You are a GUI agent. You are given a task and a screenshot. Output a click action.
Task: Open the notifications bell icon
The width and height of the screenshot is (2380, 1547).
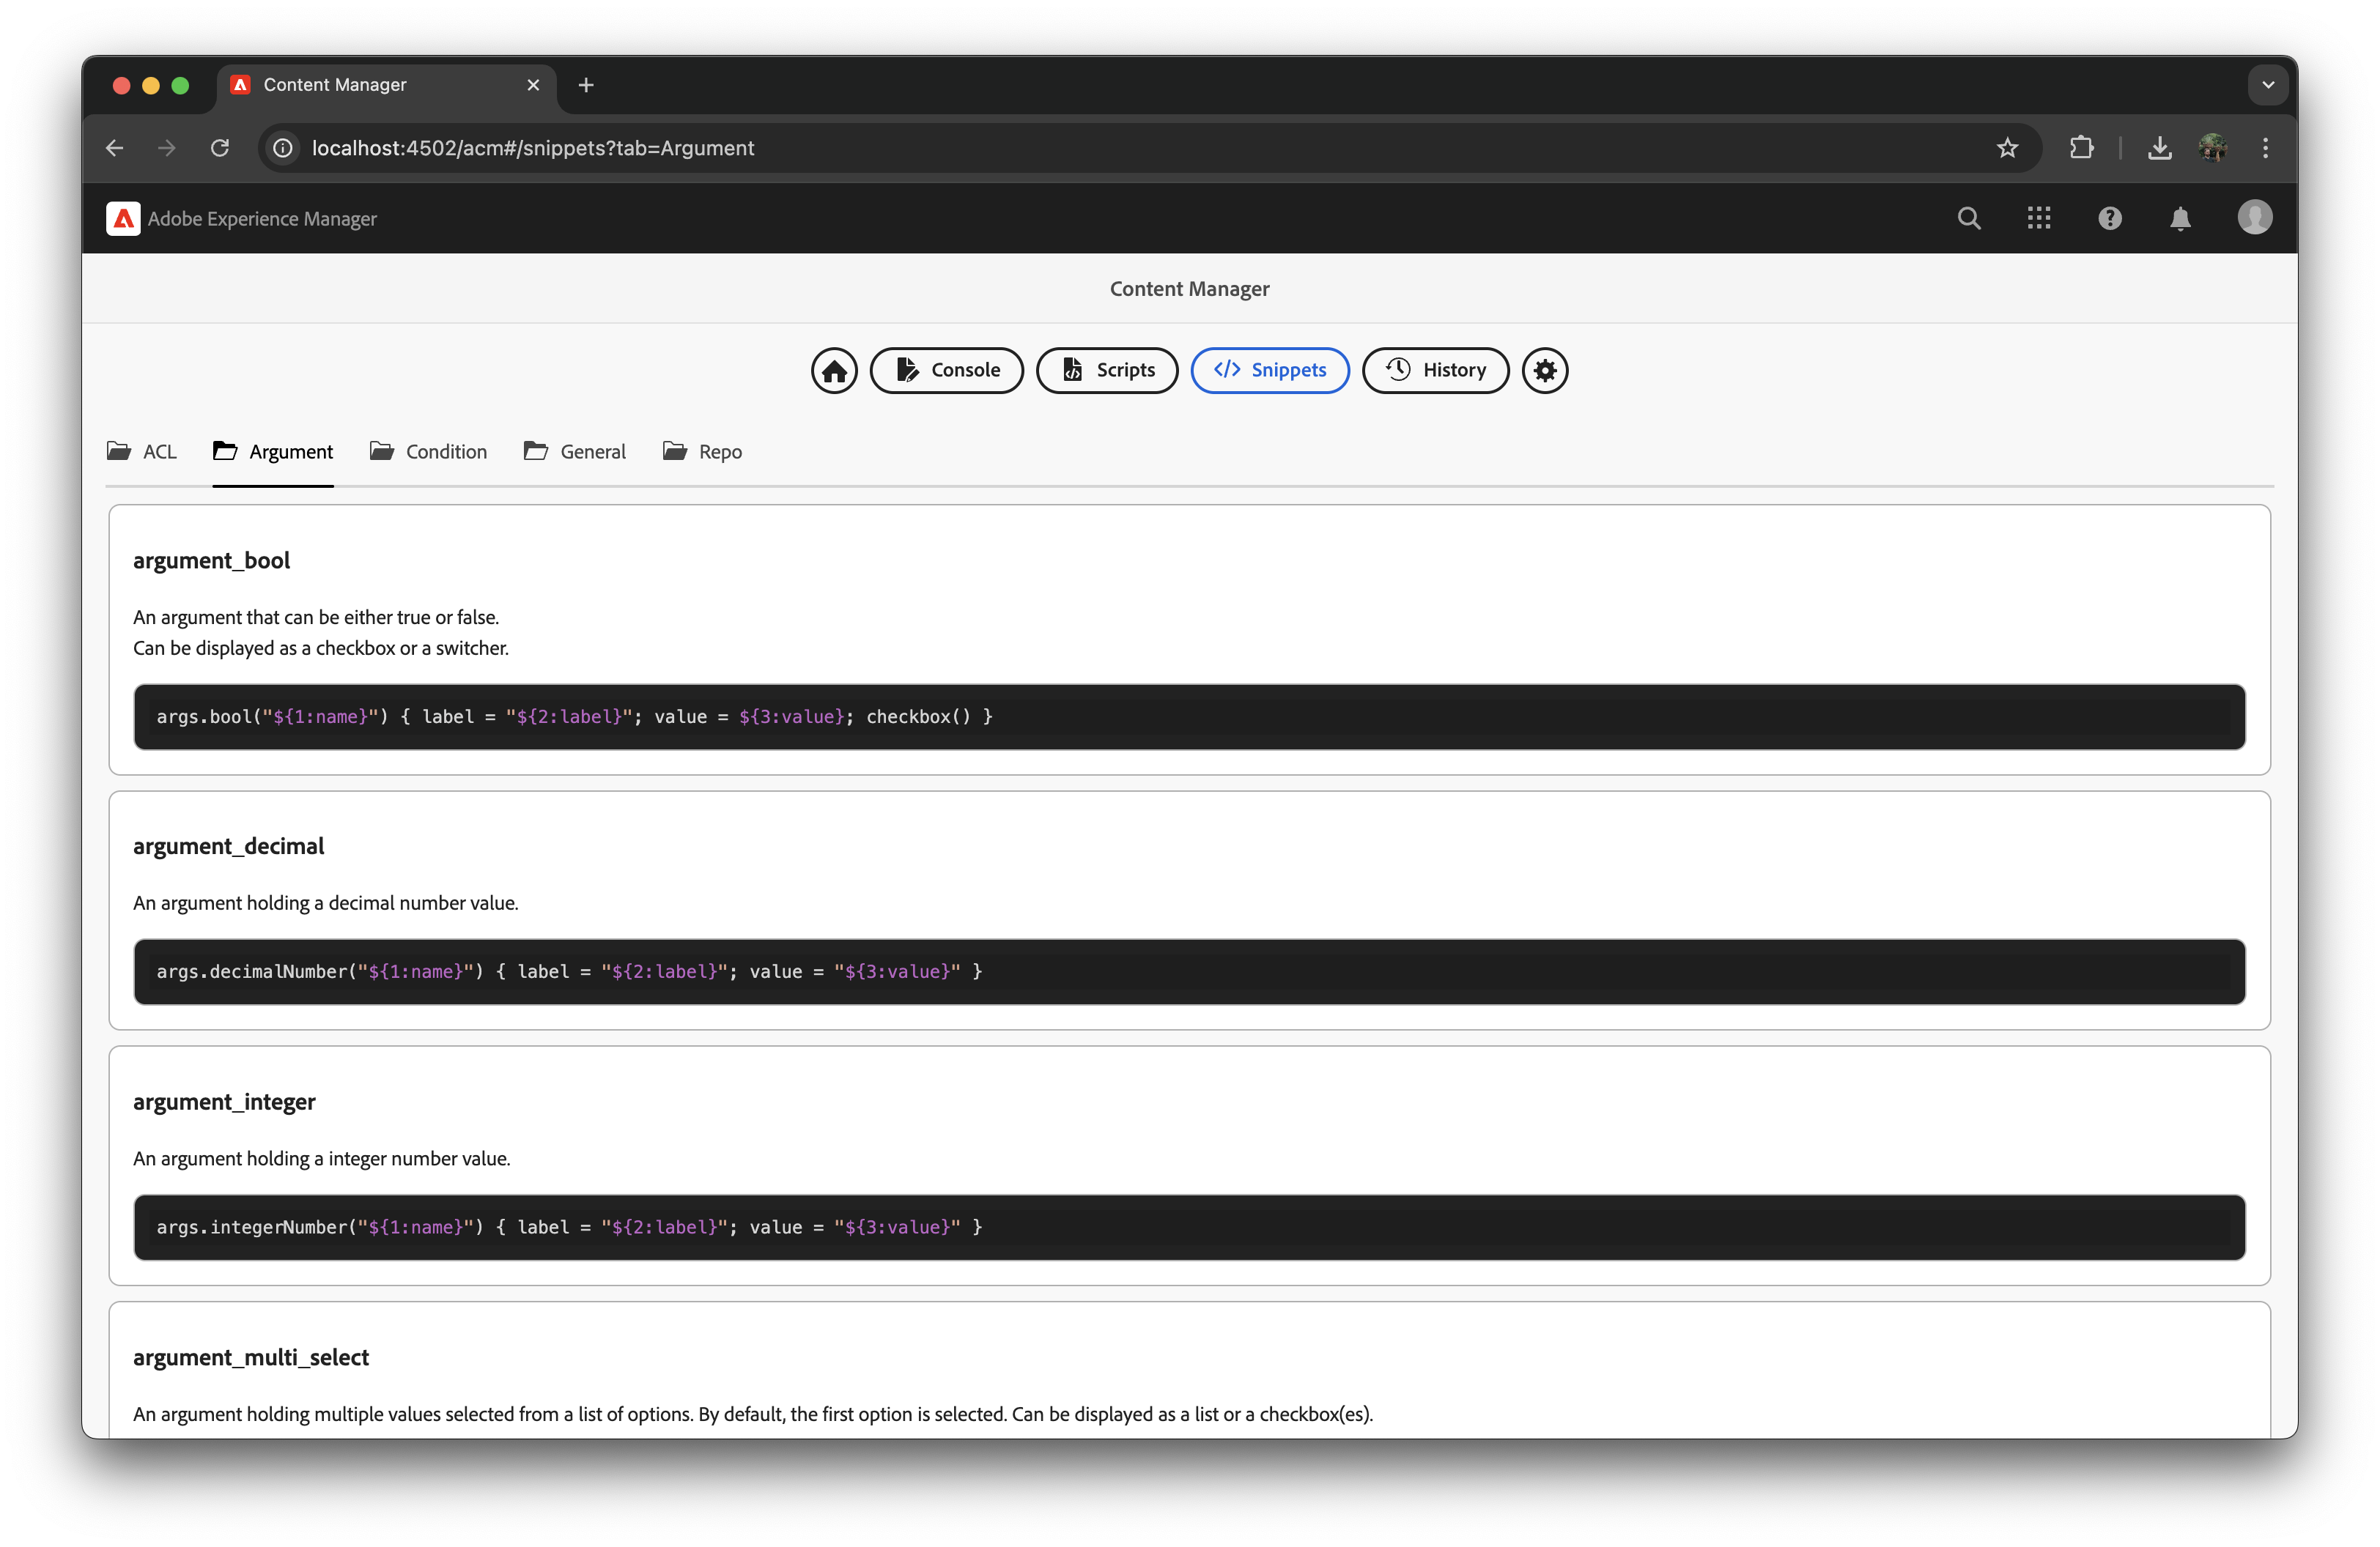coord(2181,218)
